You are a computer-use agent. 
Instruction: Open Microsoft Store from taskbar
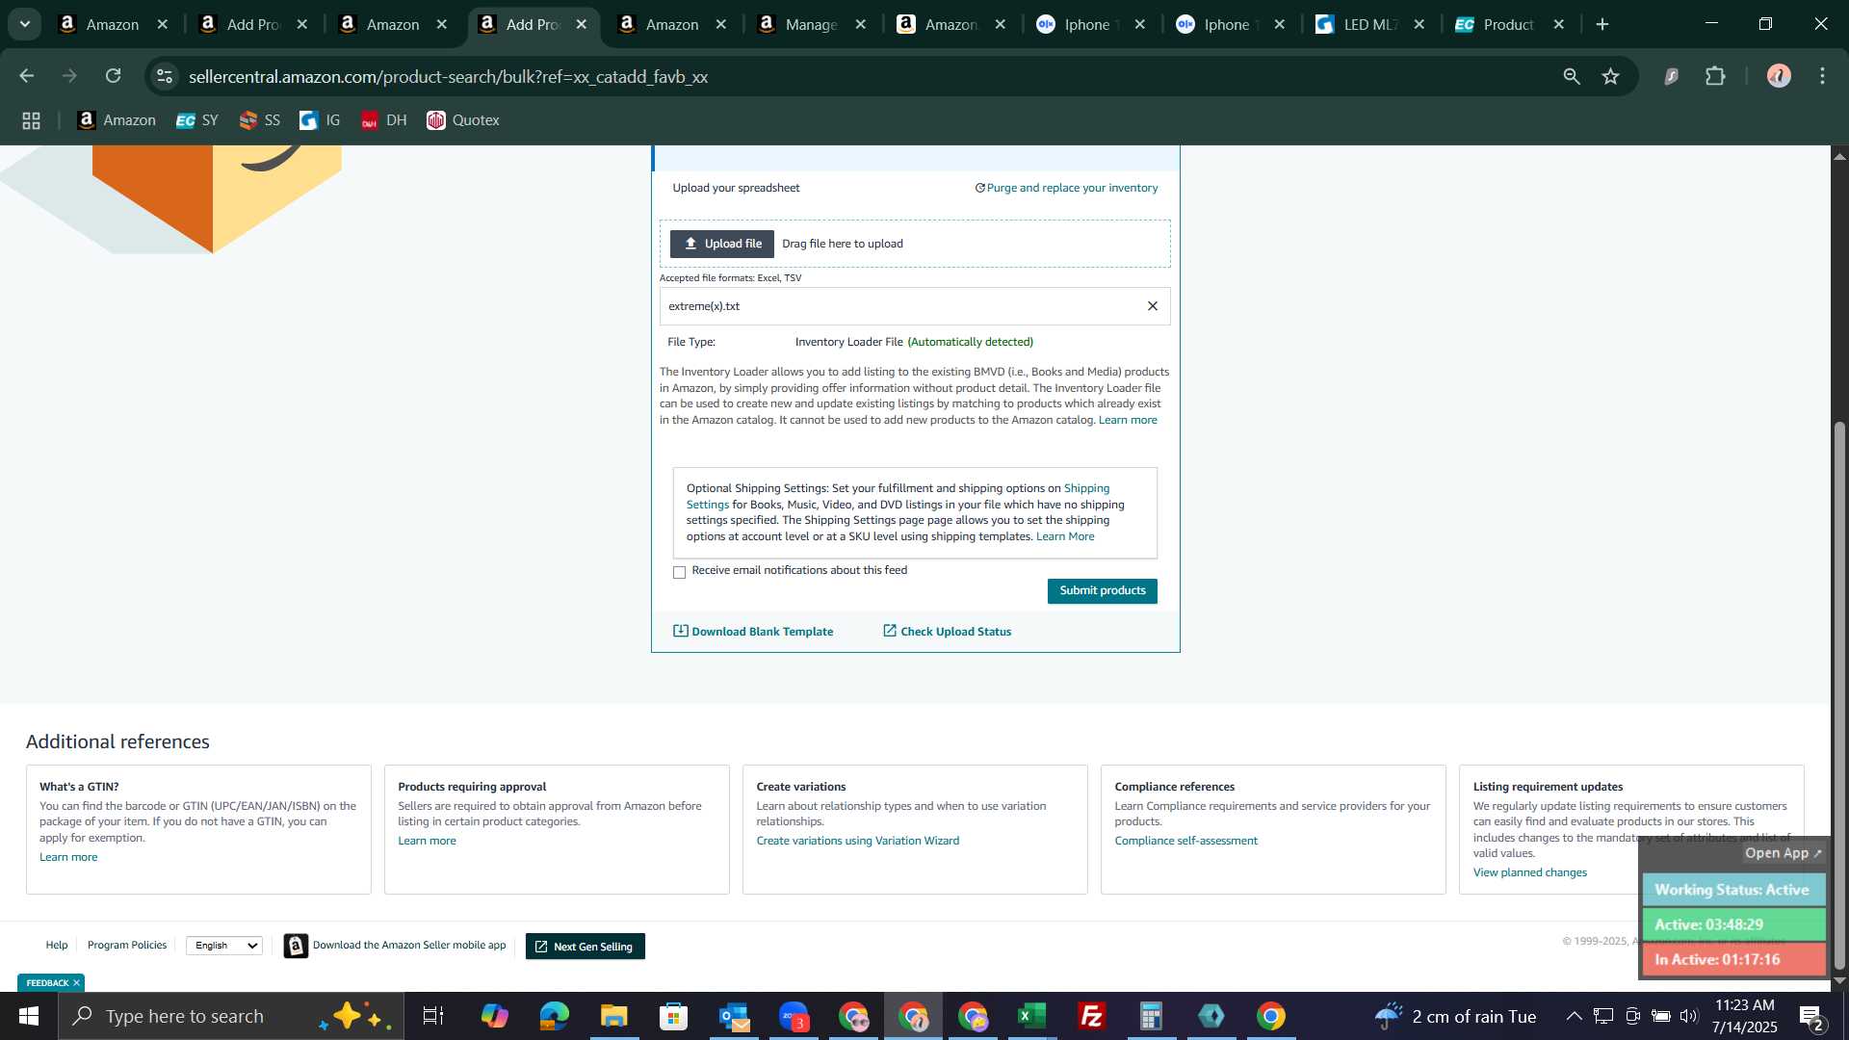(673, 1016)
